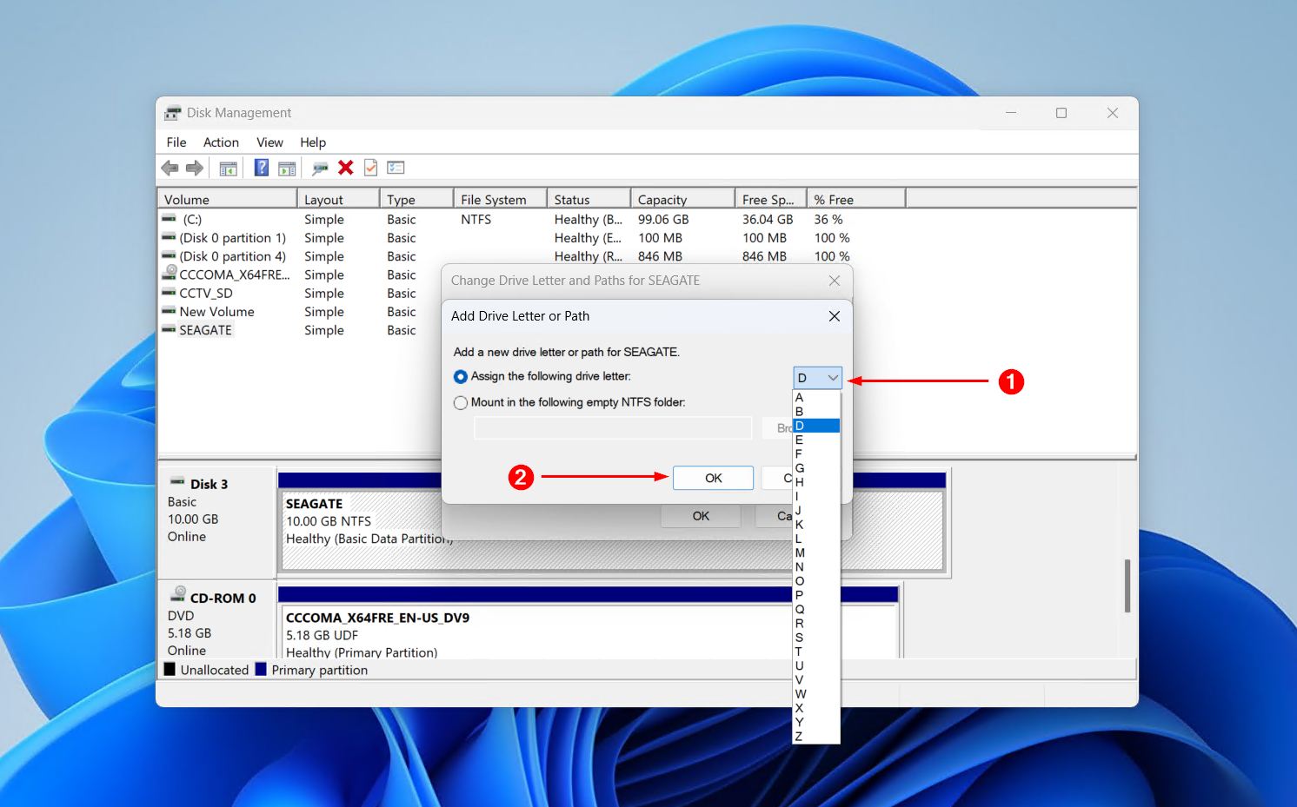Toggle the Show/Hide Console Tree icon
This screenshot has width=1297, height=807.
229,169
